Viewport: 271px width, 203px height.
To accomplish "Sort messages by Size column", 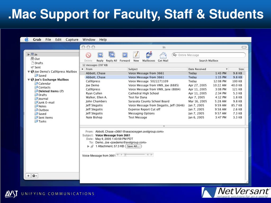I will pyautogui.click(x=236, y=69).
